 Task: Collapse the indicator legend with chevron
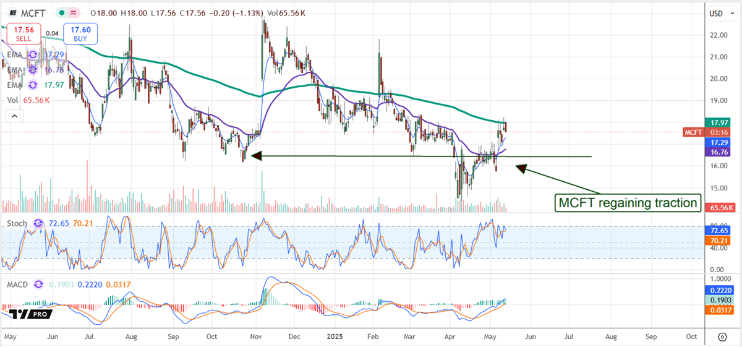pyautogui.click(x=15, y=116)
